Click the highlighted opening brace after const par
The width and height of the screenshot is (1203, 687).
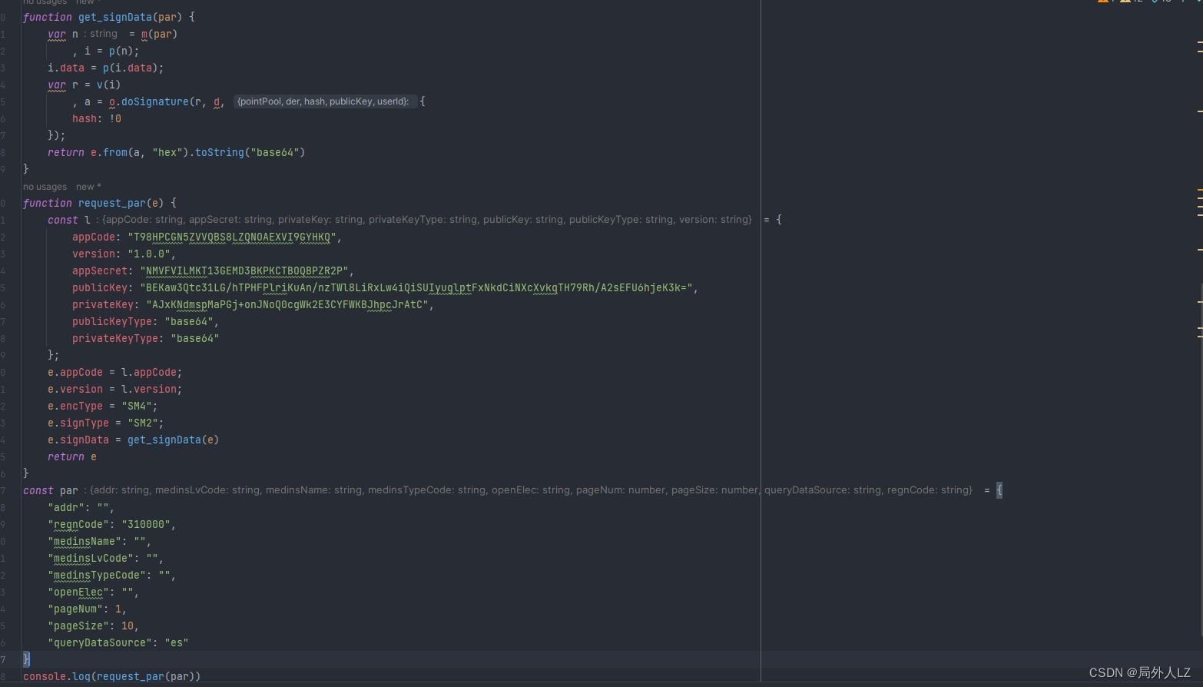999,490
